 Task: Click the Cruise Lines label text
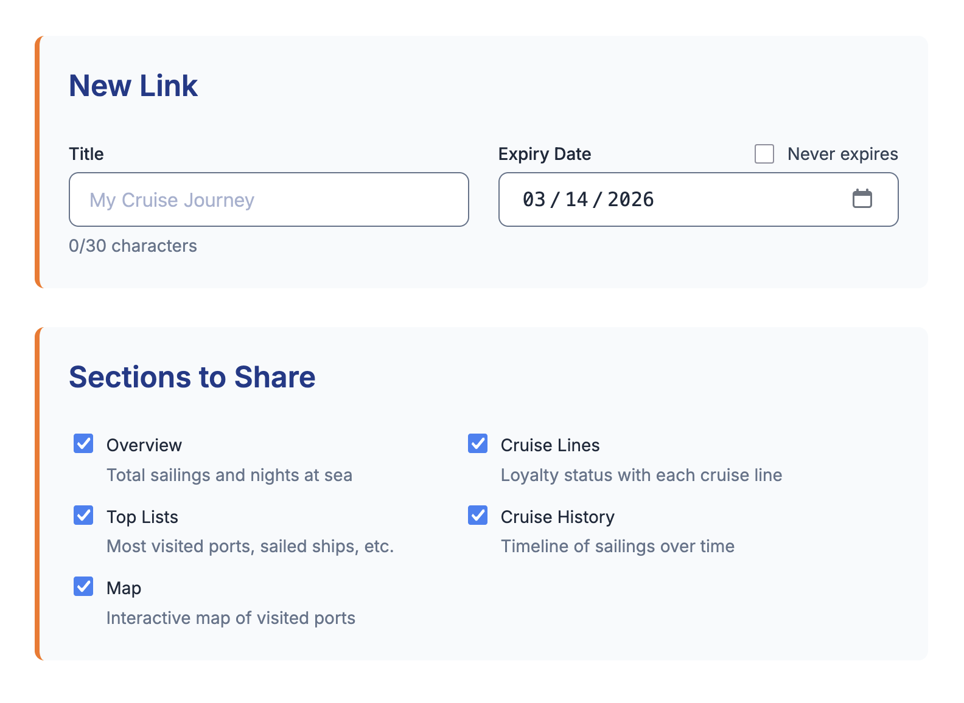[550, 445]
